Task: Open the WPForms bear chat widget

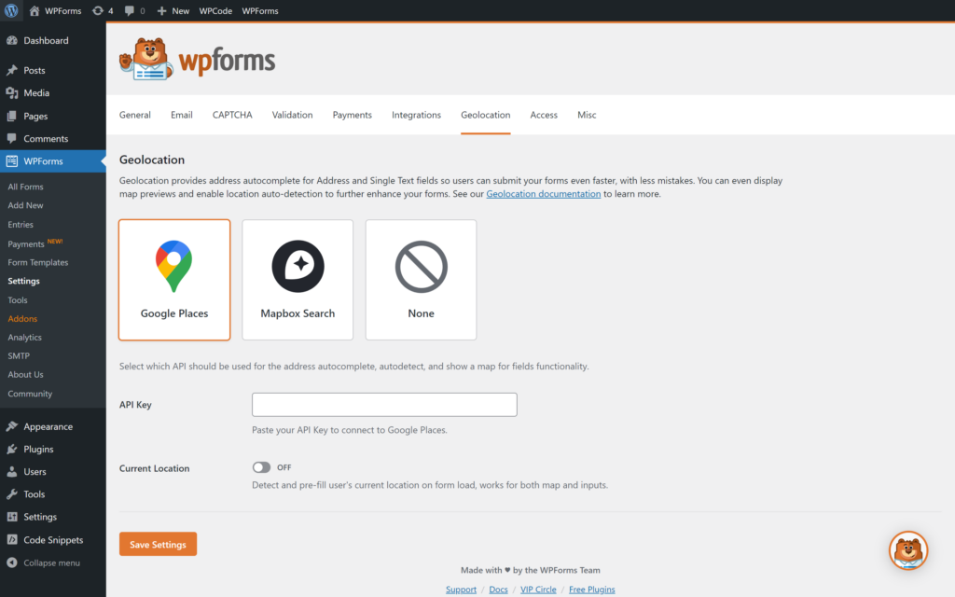Action: click(908, 550)
